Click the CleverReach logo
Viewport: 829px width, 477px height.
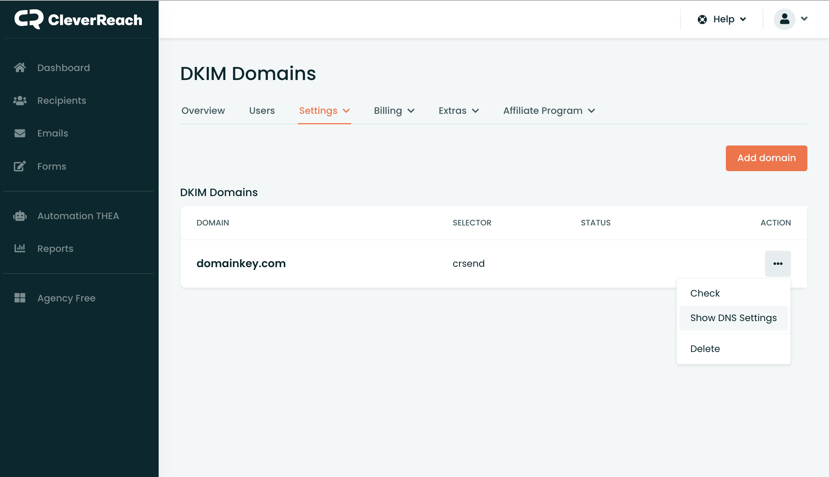78,19
